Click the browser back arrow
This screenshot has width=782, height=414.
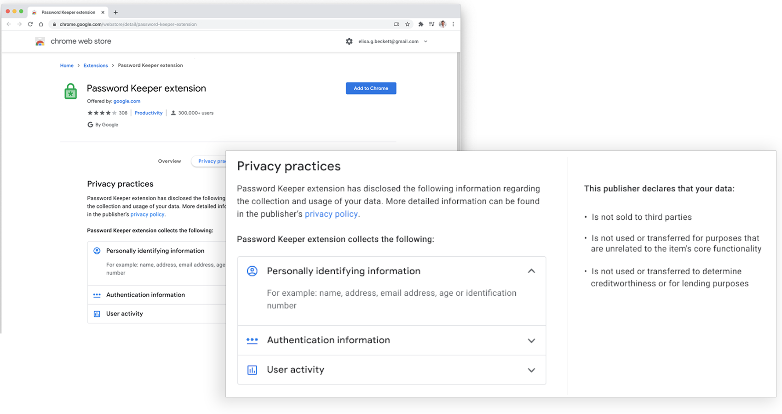click(9, 24)
